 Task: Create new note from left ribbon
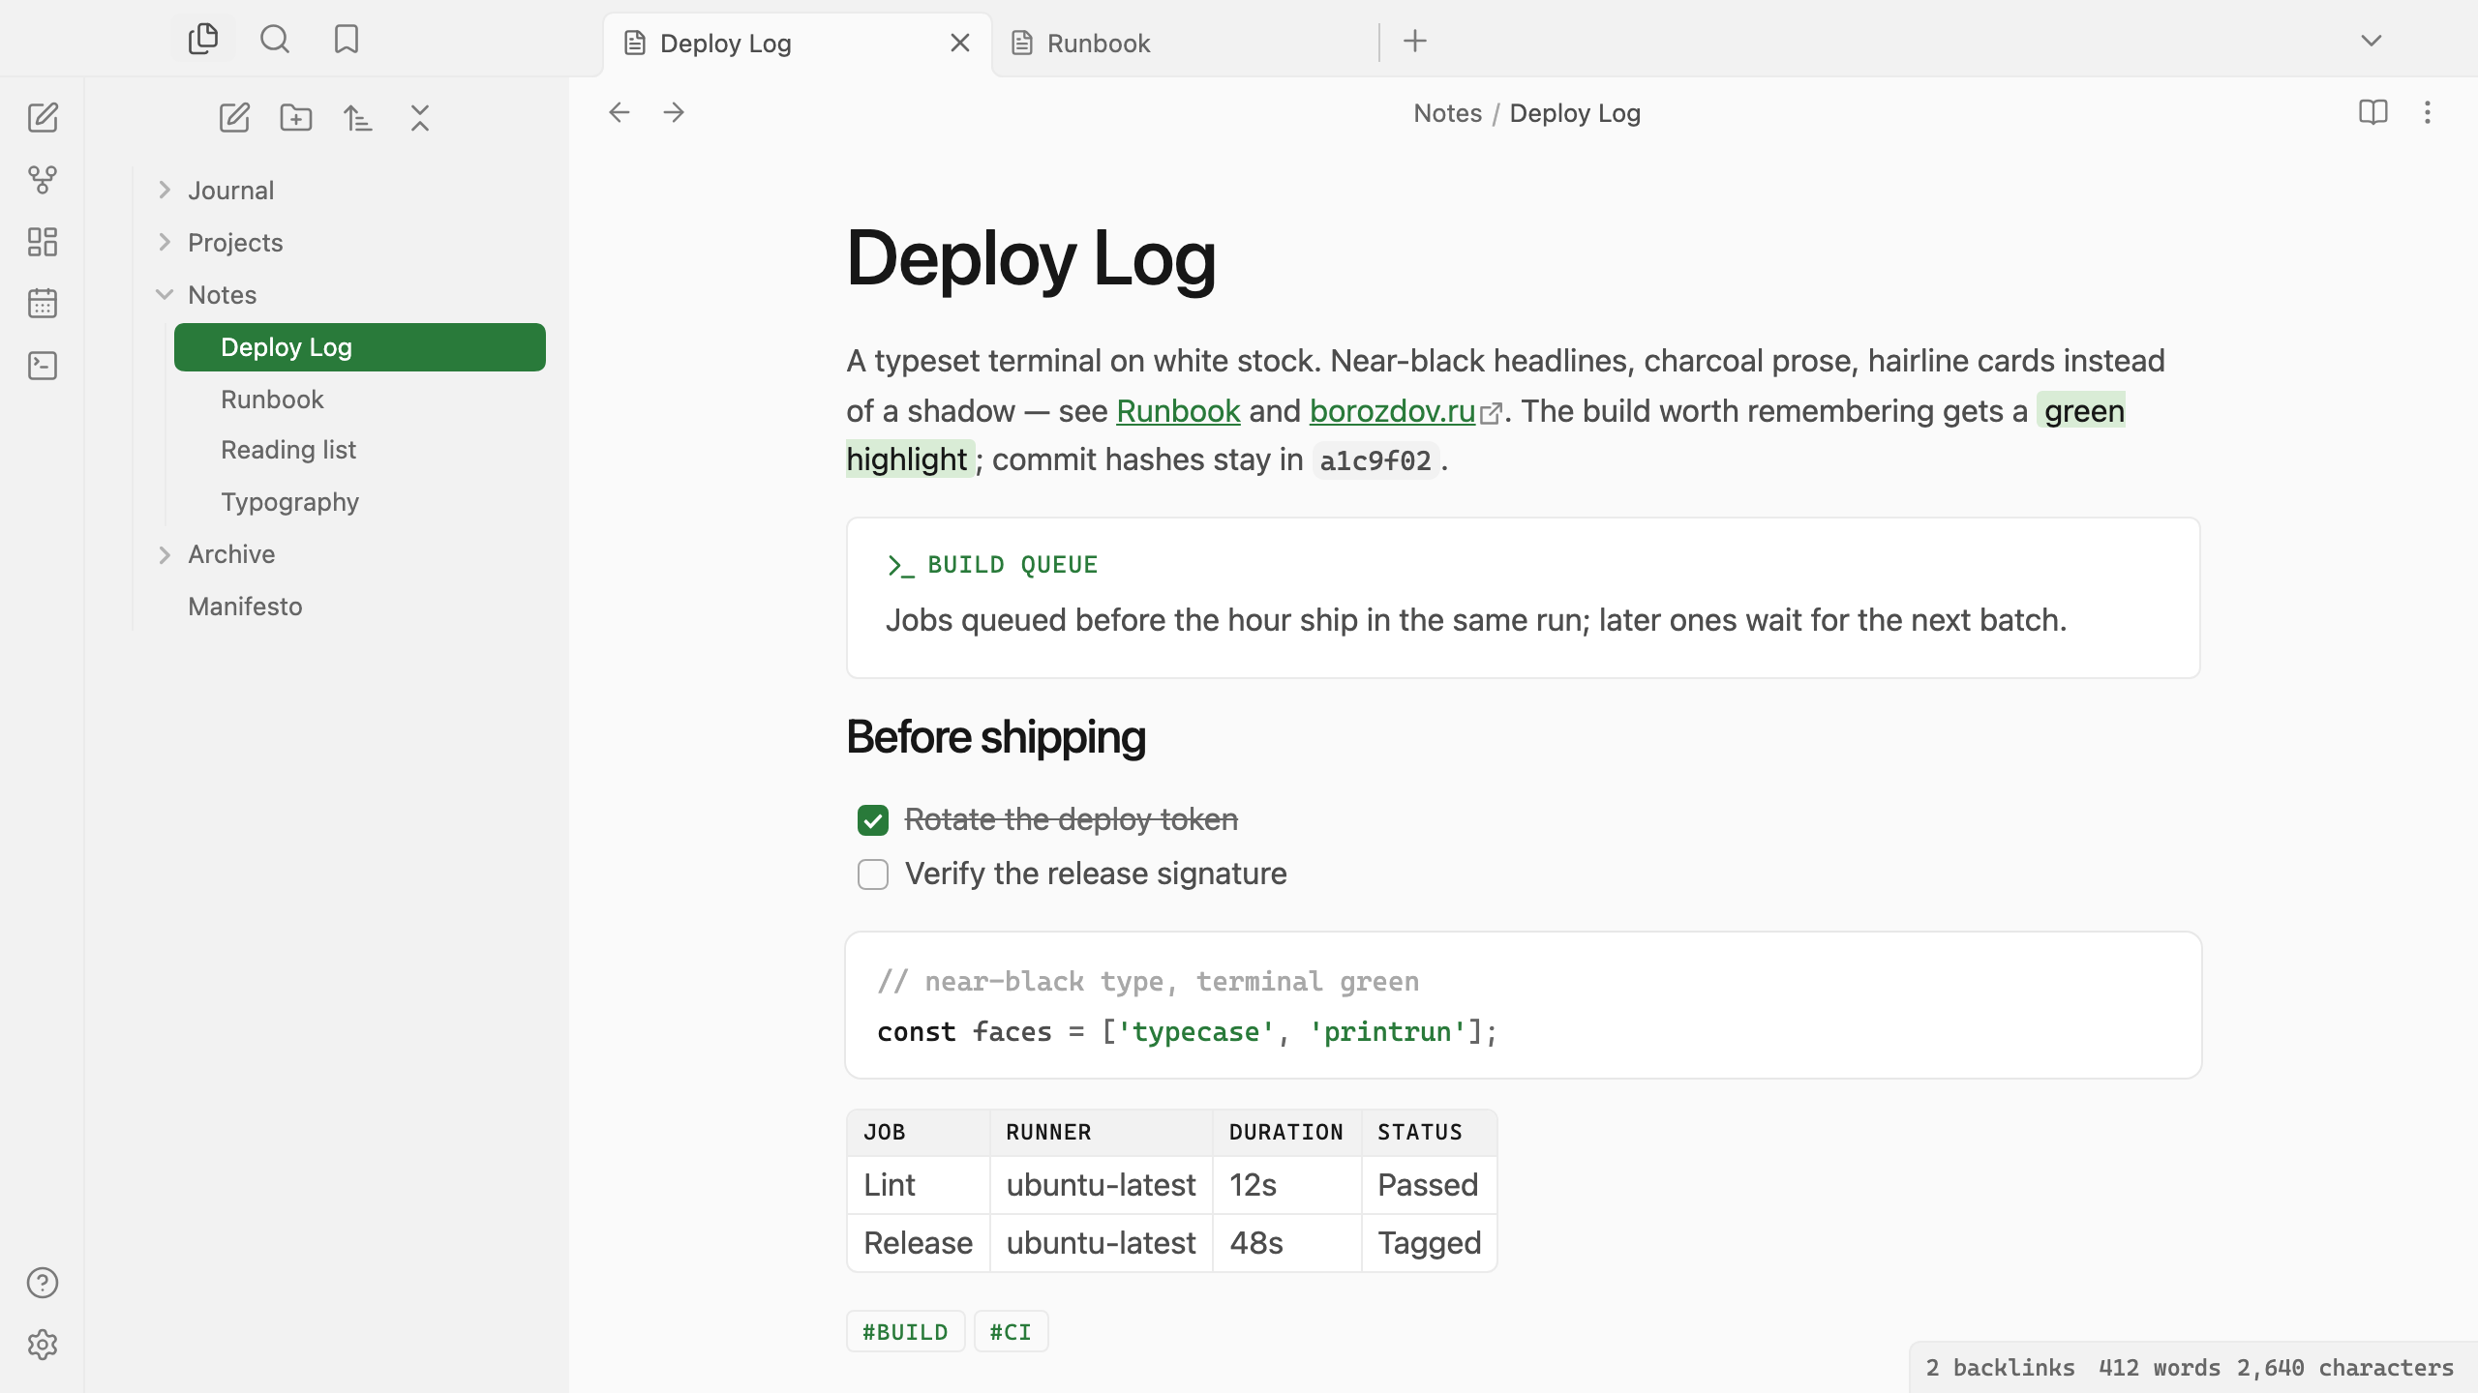43,118
